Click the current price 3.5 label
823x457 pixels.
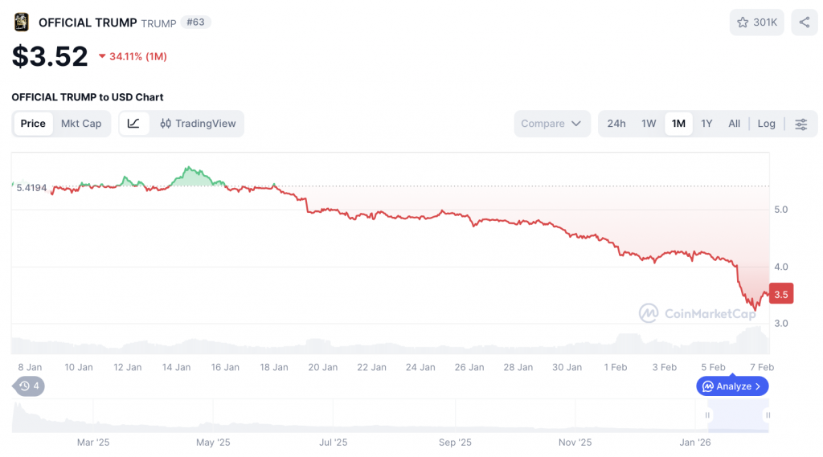click(x=780, y=294)
